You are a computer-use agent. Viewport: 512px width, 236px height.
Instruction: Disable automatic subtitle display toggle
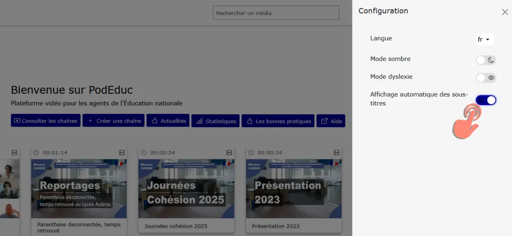click(x=486, y=100)
